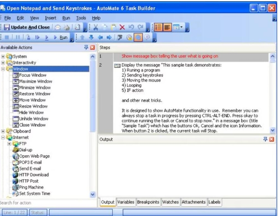Screen dimensions: 278x216
Task: Click the Redo arrow icon
Action: (x=140, y=27)
